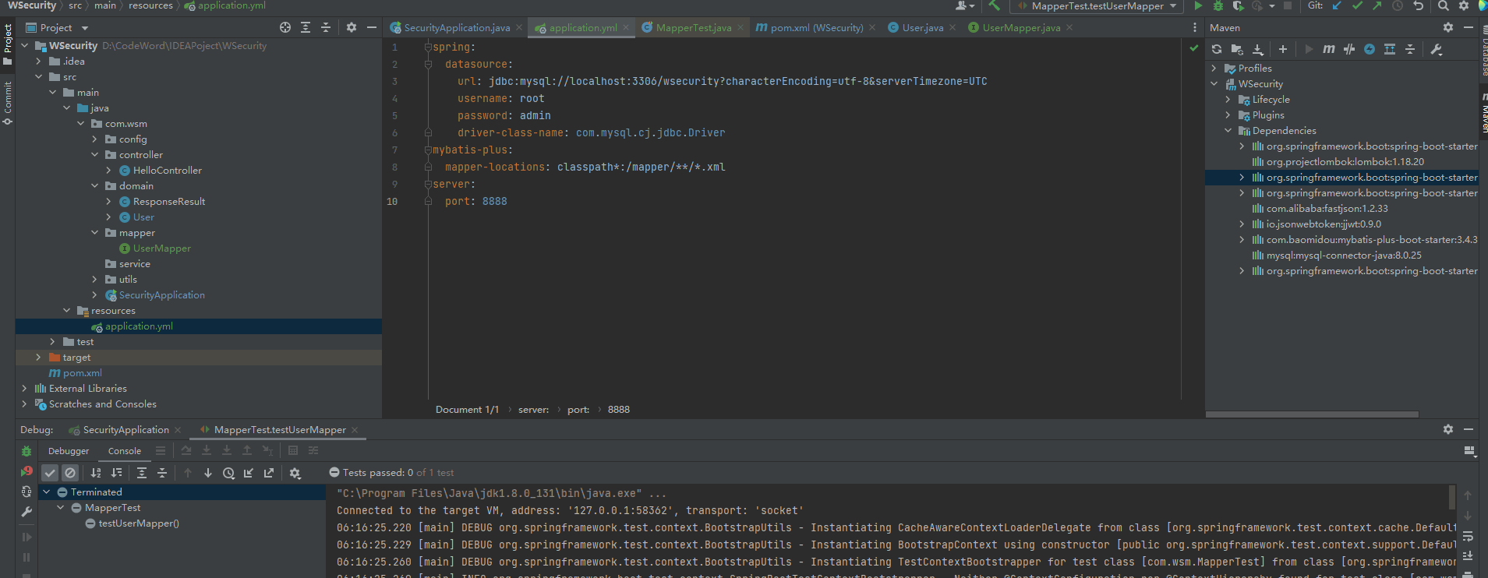The height and width of the screenshot is (578, 1488).
Task: Start debugging with the green bug icon
Action: [x=1218, y=5]
